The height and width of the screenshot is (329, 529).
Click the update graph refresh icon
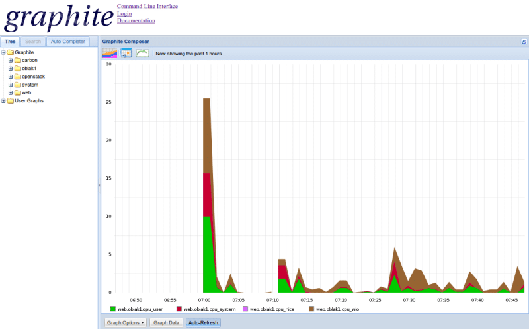[x=142, y=53]
